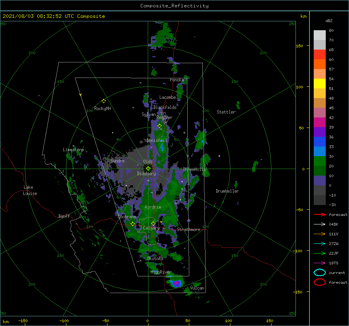The image size is (349, 326).
Task: Click the dBZ legend heading
Action: (x=329, y=21)
